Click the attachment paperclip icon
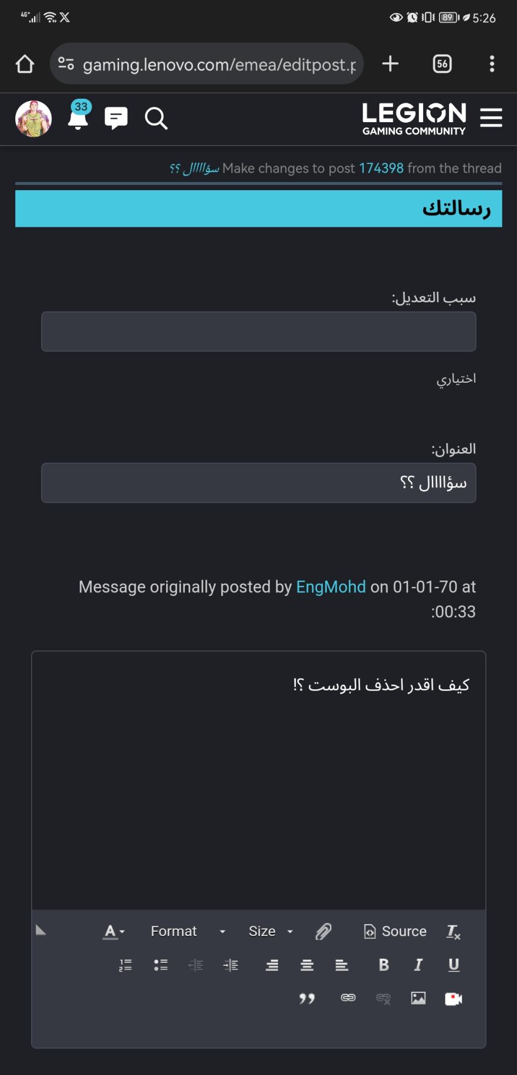This screenshot has width=517, height=1075. [323, 931]
